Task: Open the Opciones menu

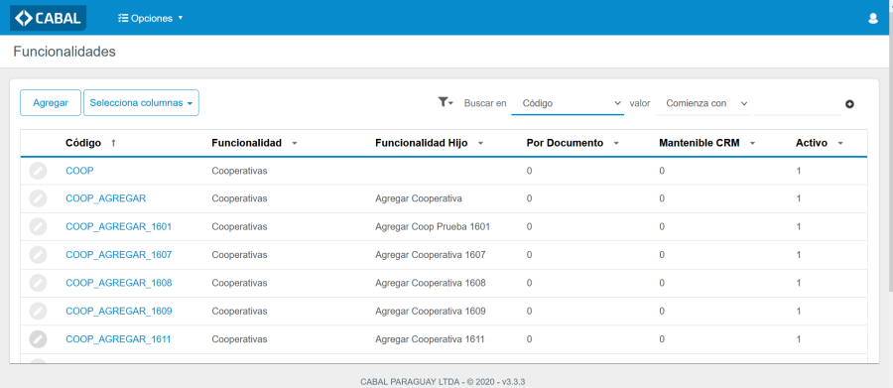Action: pos(151,18)
